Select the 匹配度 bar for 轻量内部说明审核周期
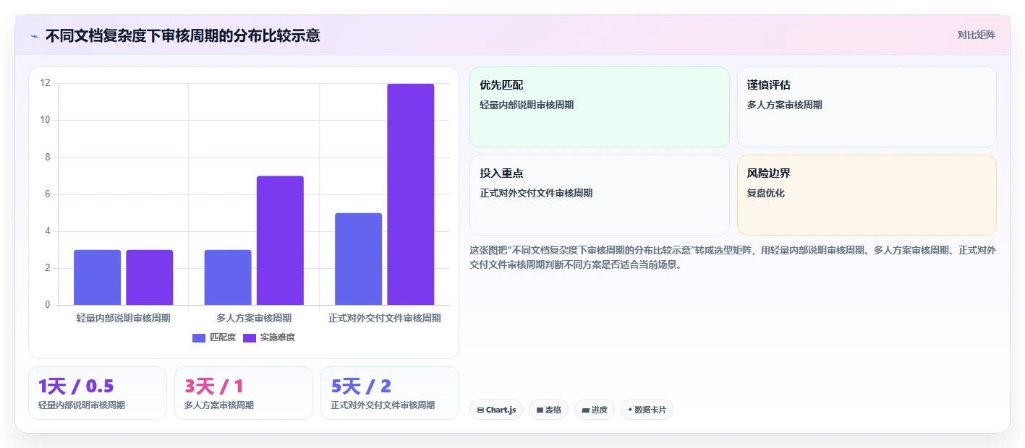 coord(97,277)
